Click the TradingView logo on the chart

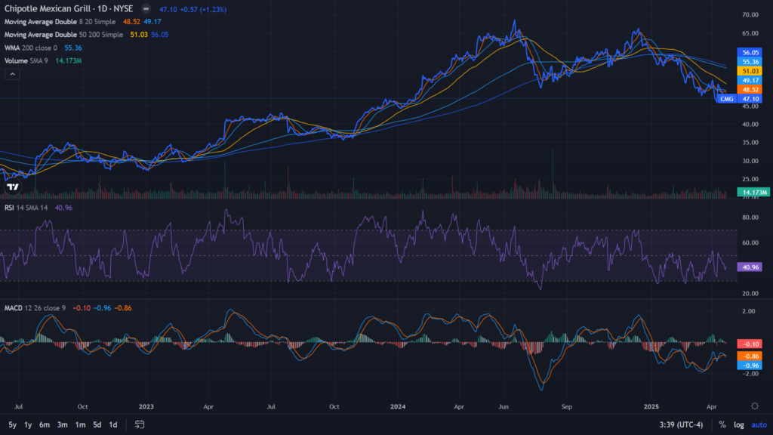[12, 186]
